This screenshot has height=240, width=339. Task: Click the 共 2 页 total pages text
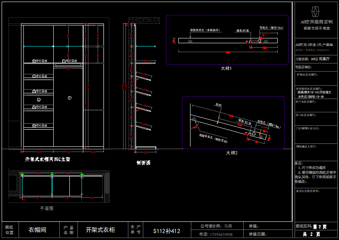pyautogui.click(x=311, y=234)
